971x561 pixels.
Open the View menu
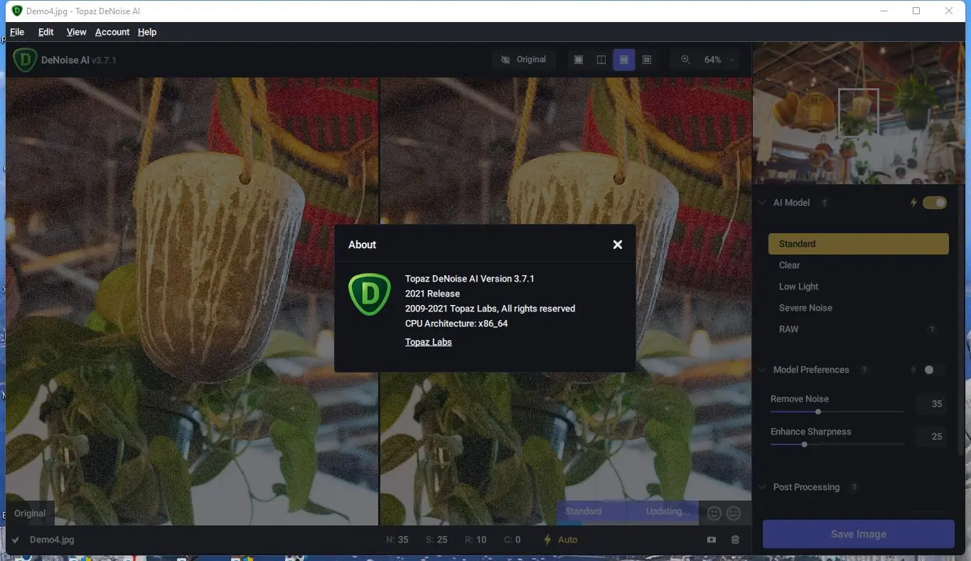pyautogui.click(x=76, y=32)
